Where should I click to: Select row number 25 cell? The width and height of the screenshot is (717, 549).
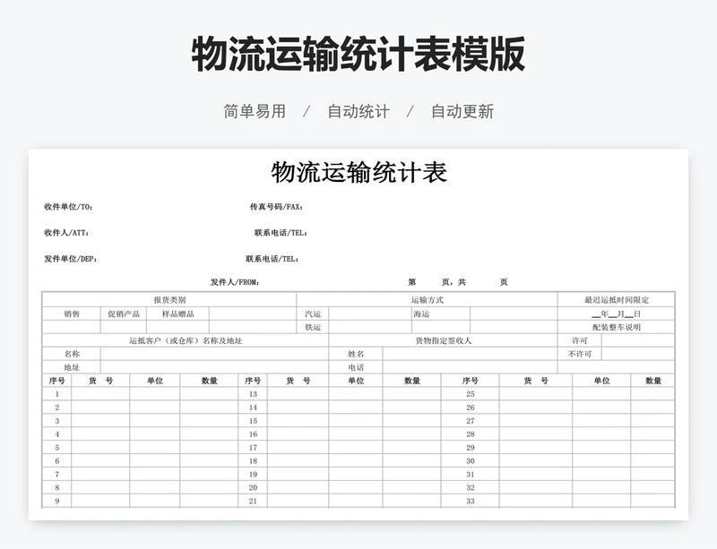(470, 394)
